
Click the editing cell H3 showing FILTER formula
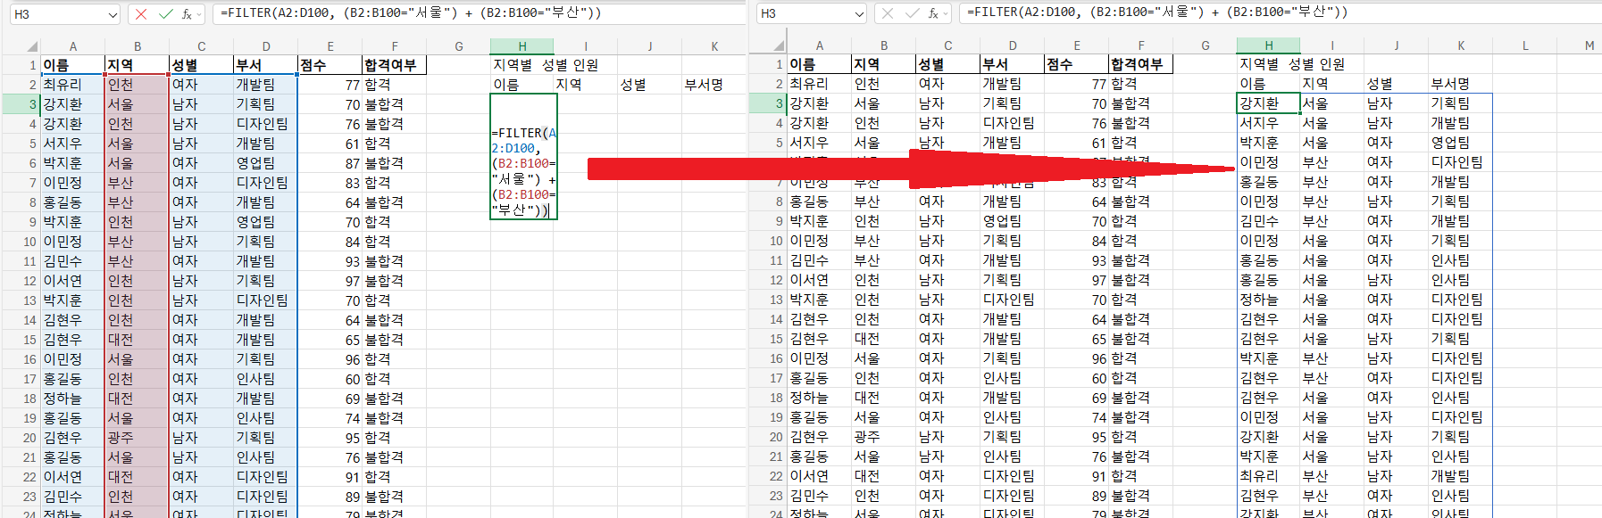(x=523, y=156)
